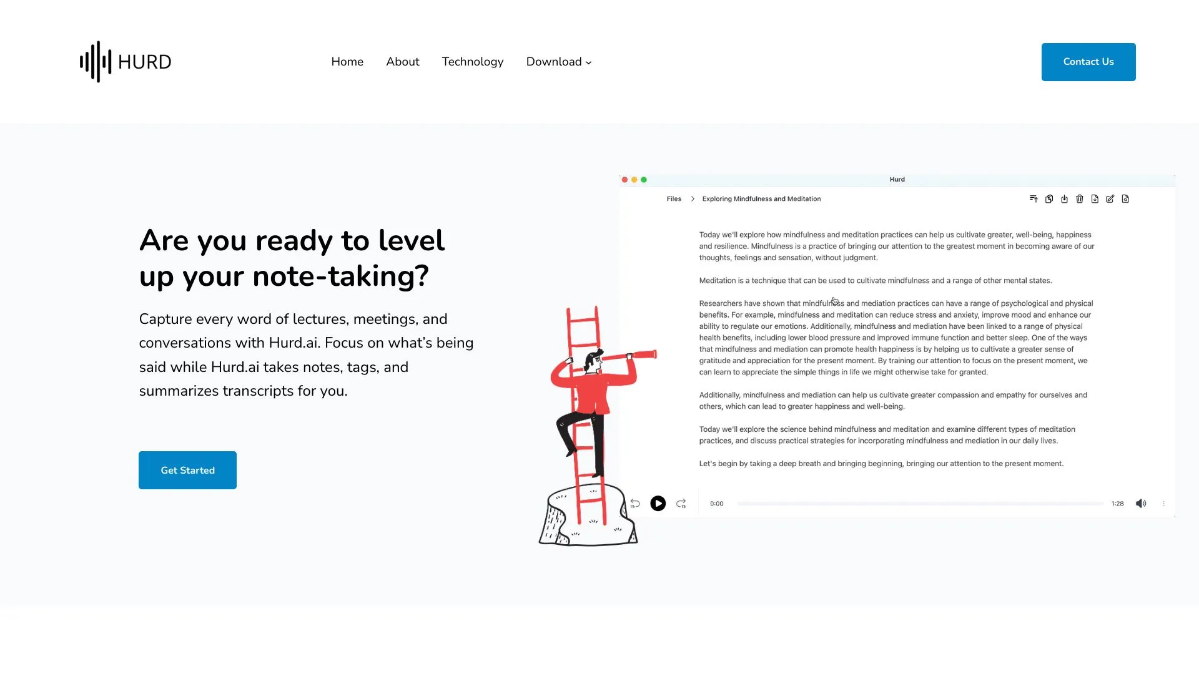Download the transcript
Viewport: 1199px width, 674px height.
coord(1065,199)
